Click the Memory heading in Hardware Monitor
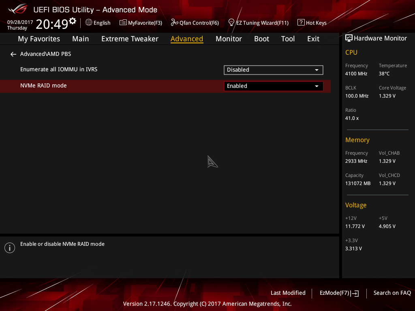Screen dimensions: 415x311 (x=357, y=140)
